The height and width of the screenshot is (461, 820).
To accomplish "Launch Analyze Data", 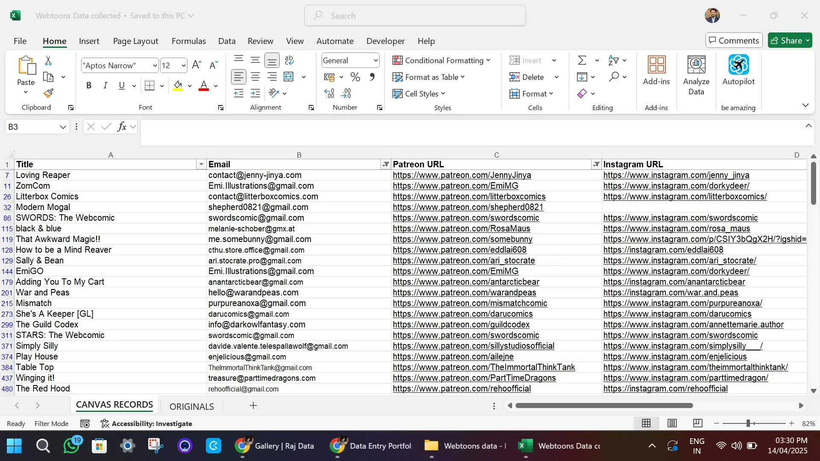I will pyautogui.click(x=696, y=76).
